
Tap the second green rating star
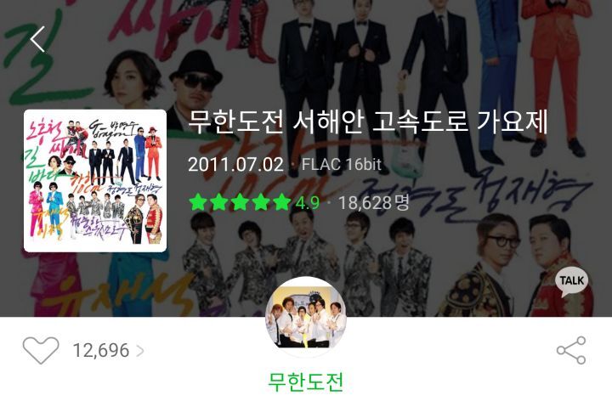pyautogui.click(x=219, y=202)
